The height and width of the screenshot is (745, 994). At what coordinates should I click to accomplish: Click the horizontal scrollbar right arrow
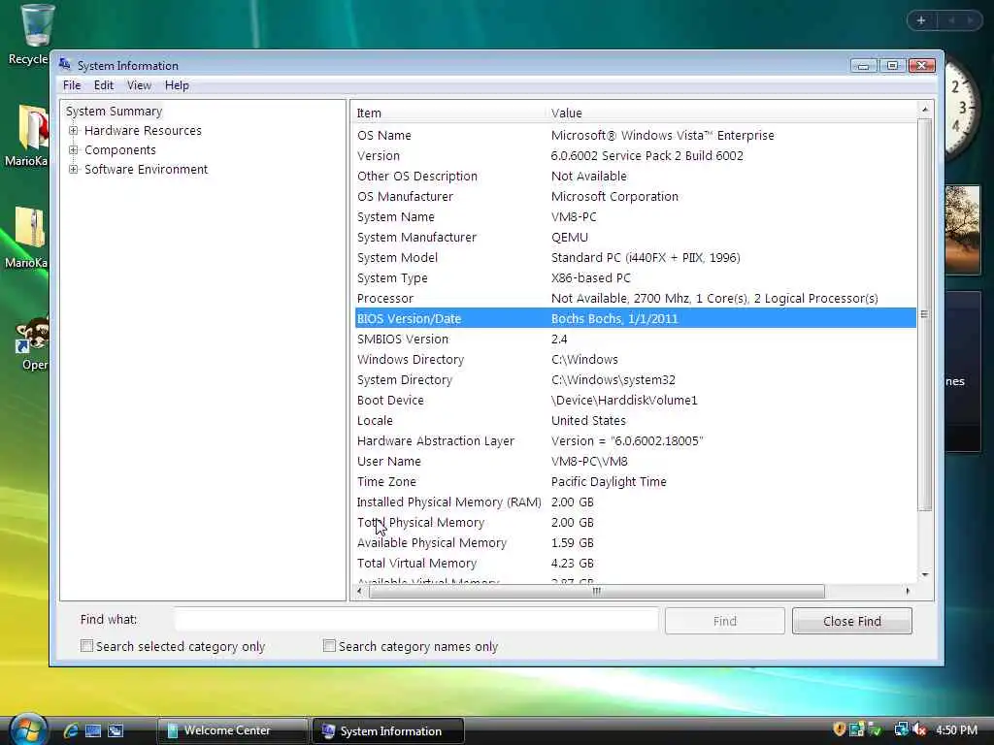point(908,591)
